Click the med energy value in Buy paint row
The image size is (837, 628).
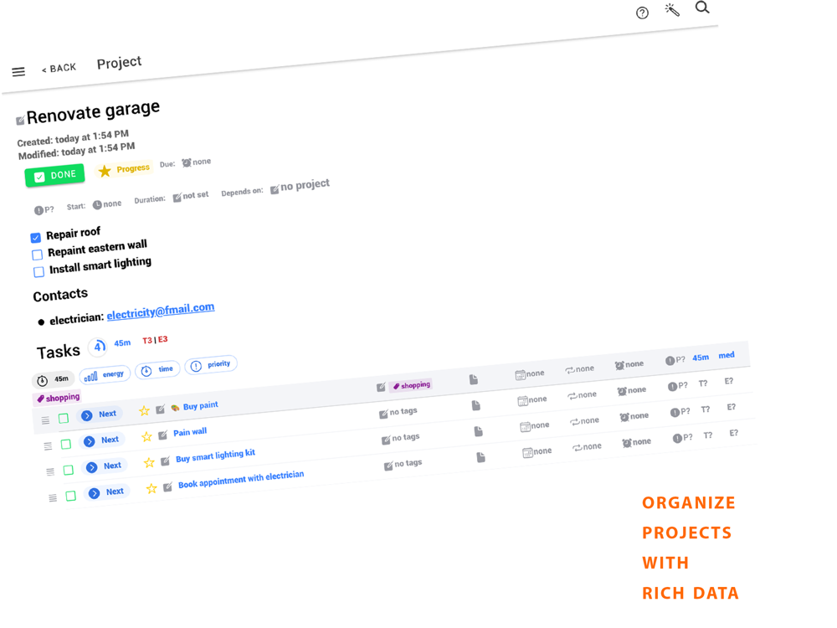726,355
